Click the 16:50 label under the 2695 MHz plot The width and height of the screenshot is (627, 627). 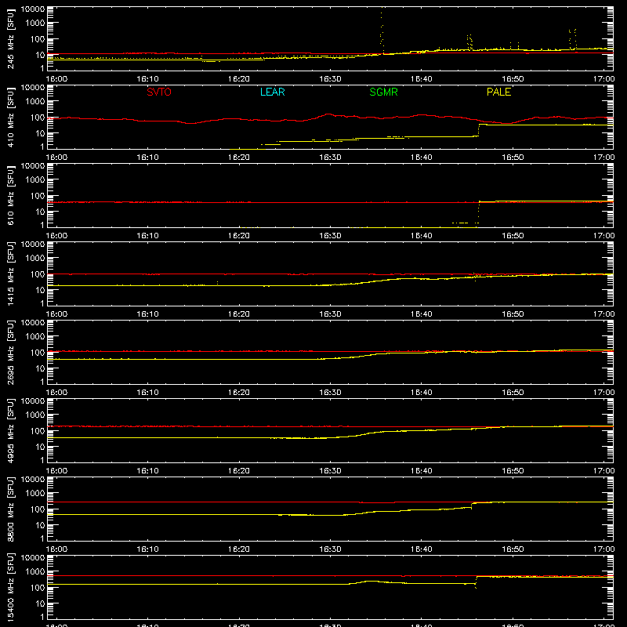pos(513,393)
